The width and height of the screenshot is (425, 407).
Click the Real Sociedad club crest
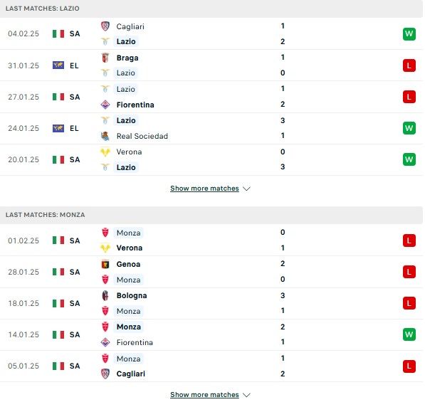click(x=105, y=136)
